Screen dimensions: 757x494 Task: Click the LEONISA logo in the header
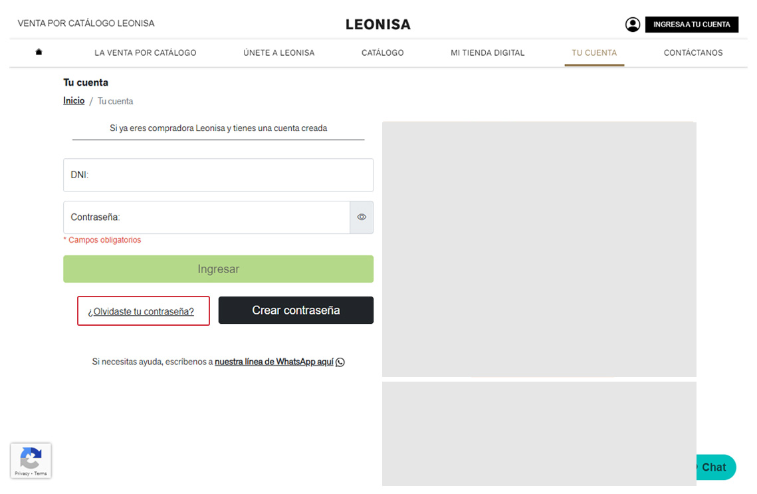(378, 25)
